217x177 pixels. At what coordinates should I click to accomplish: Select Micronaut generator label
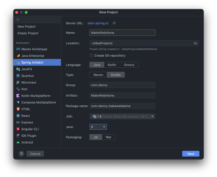pyautogui.click(x=29, y=82)
